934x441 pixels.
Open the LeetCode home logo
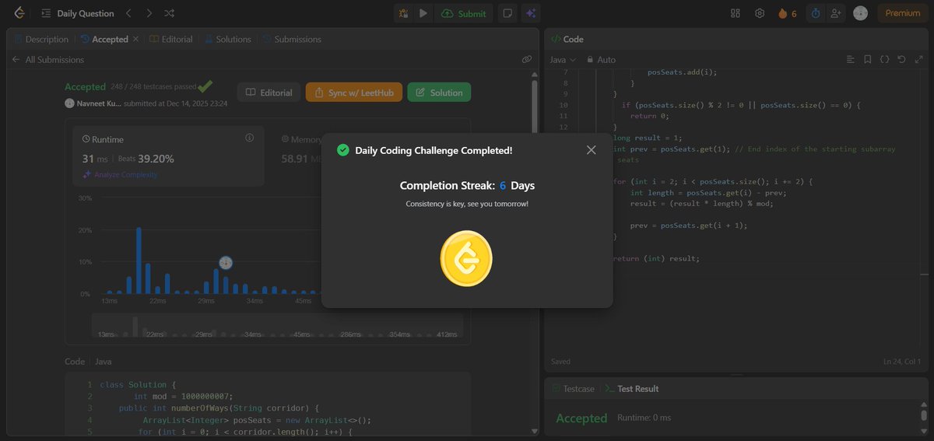point(19,13)
